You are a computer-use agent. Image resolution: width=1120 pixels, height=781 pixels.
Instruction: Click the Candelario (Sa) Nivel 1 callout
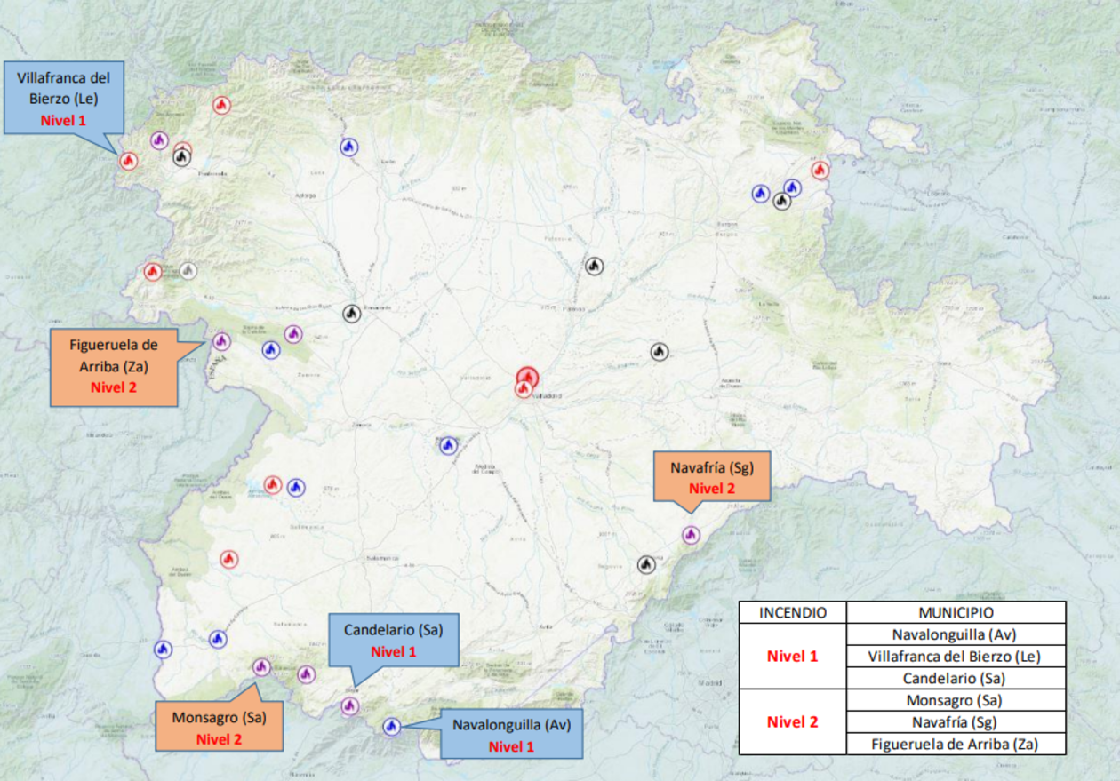[393, 640]
